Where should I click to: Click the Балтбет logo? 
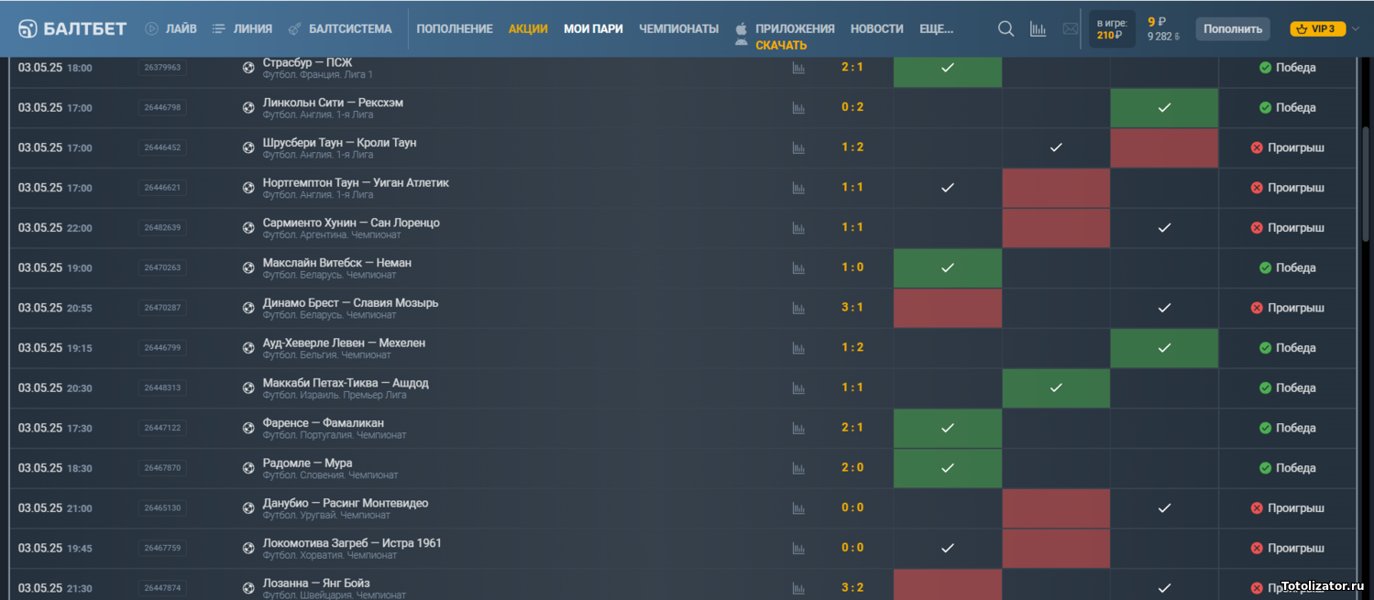[x=72, y=28]
